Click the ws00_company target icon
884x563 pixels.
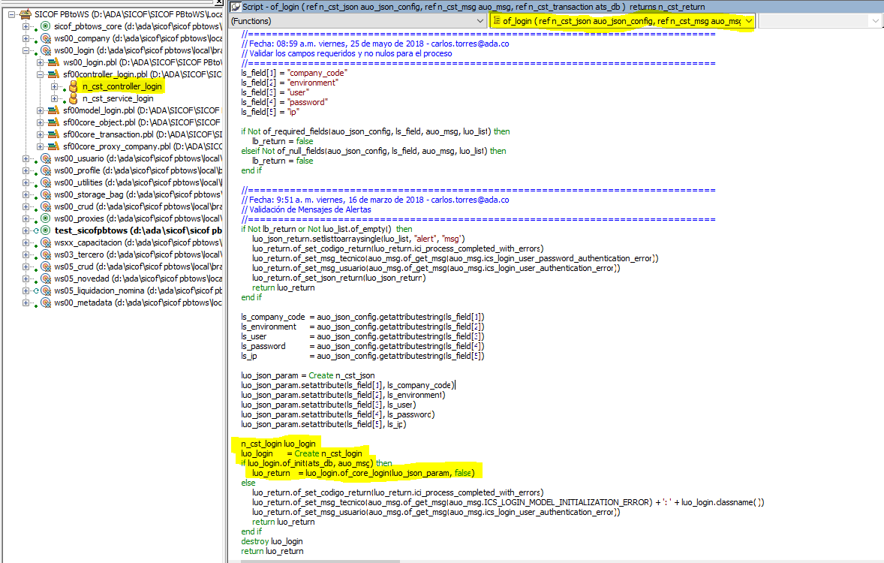click(45, 38)
